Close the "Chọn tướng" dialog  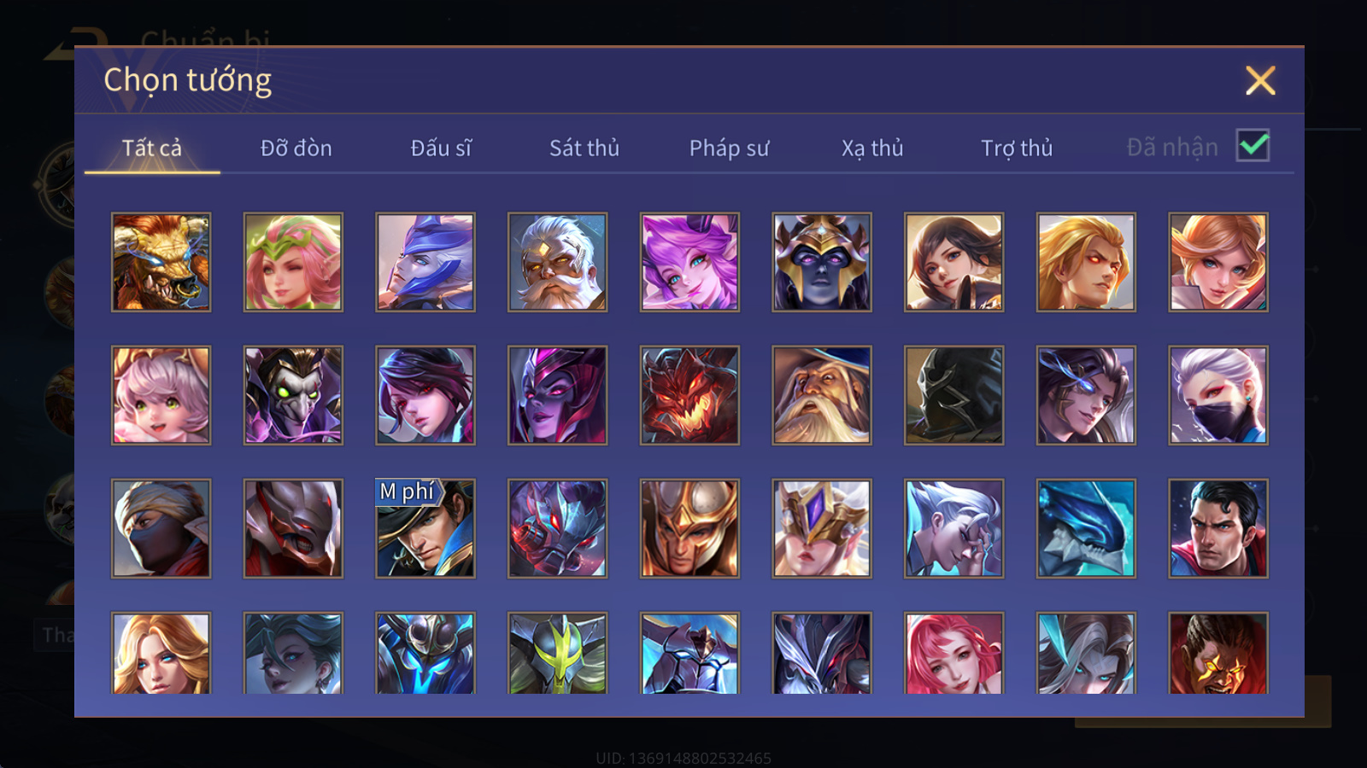coord(1260,80)
